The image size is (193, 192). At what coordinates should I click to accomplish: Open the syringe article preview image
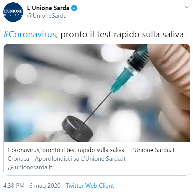click(x=97, y=93)
